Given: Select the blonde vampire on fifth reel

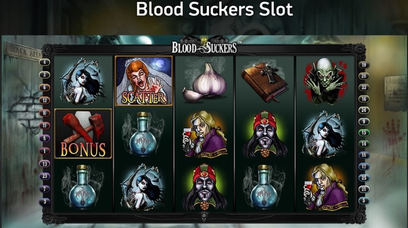Looking at the screenshot, I should click(326, 187).
